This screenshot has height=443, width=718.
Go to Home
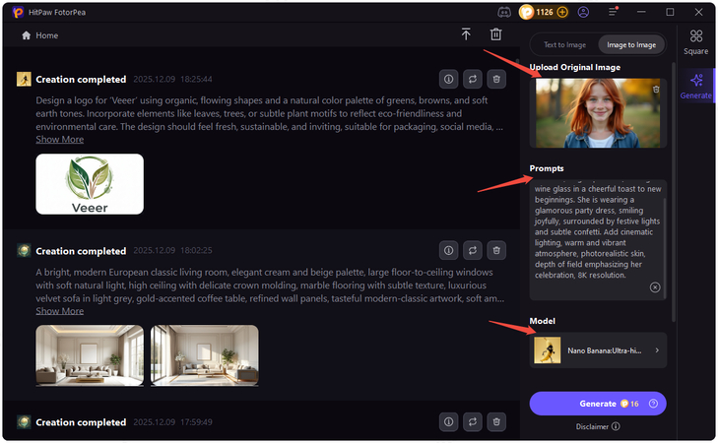click(39, 35)
